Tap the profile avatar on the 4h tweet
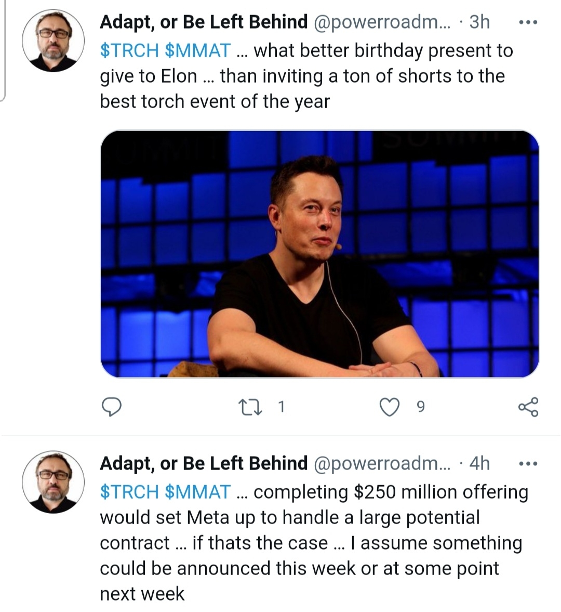561x612 pixels. (x=53, y=482)
